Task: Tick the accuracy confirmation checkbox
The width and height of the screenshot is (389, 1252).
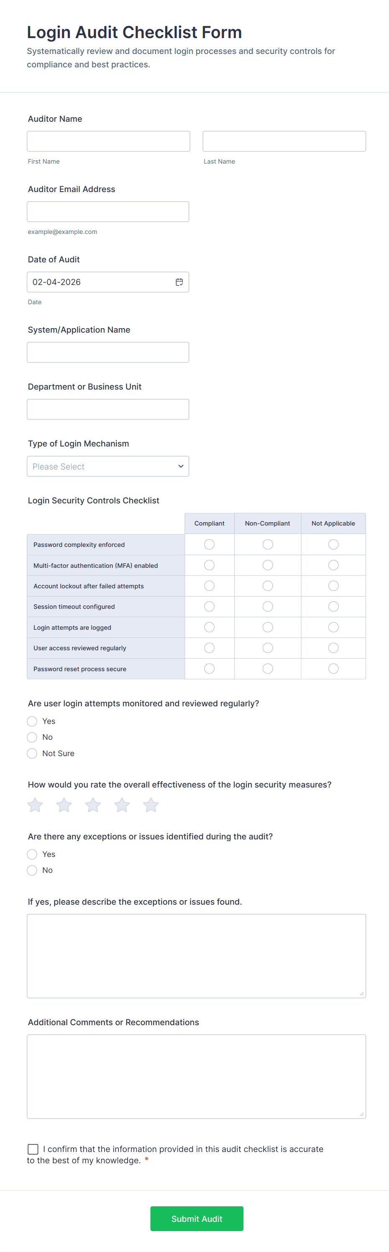Action: [33, 1149]
